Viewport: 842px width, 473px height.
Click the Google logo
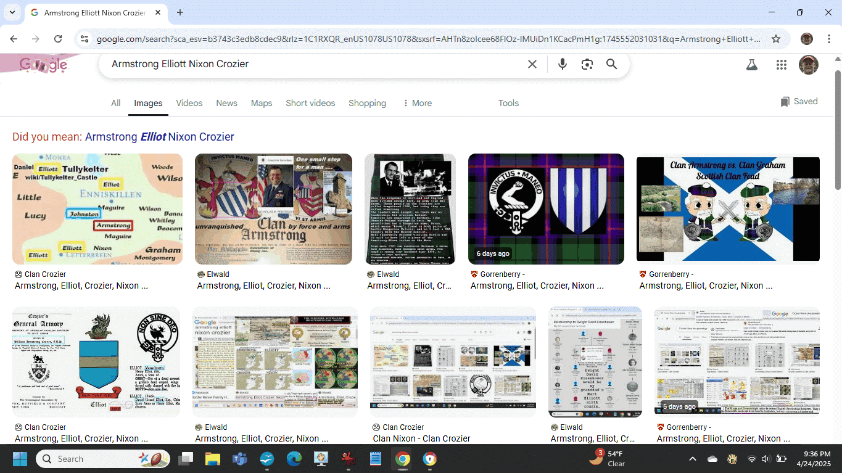coord(44,64)
